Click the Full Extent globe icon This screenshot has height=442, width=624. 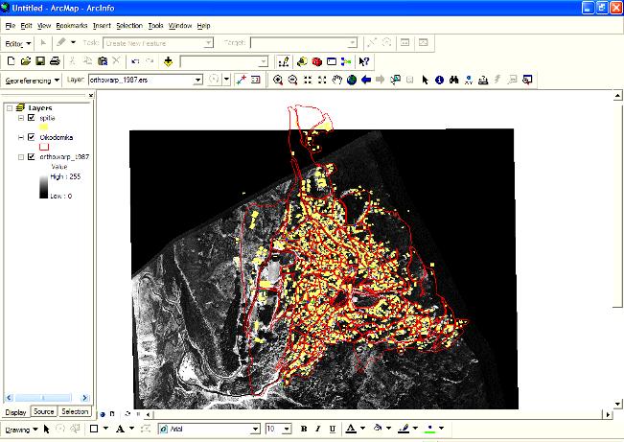[x=352, y=80]
